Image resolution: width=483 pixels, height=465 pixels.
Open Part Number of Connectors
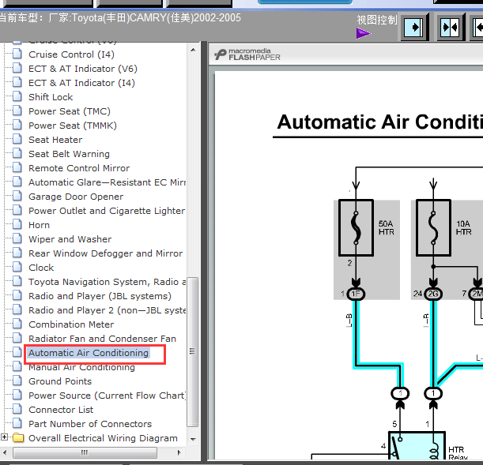pyautogui.click(x=90, y=424)
